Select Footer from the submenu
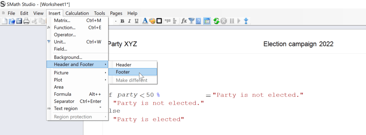 pos(133,72)
